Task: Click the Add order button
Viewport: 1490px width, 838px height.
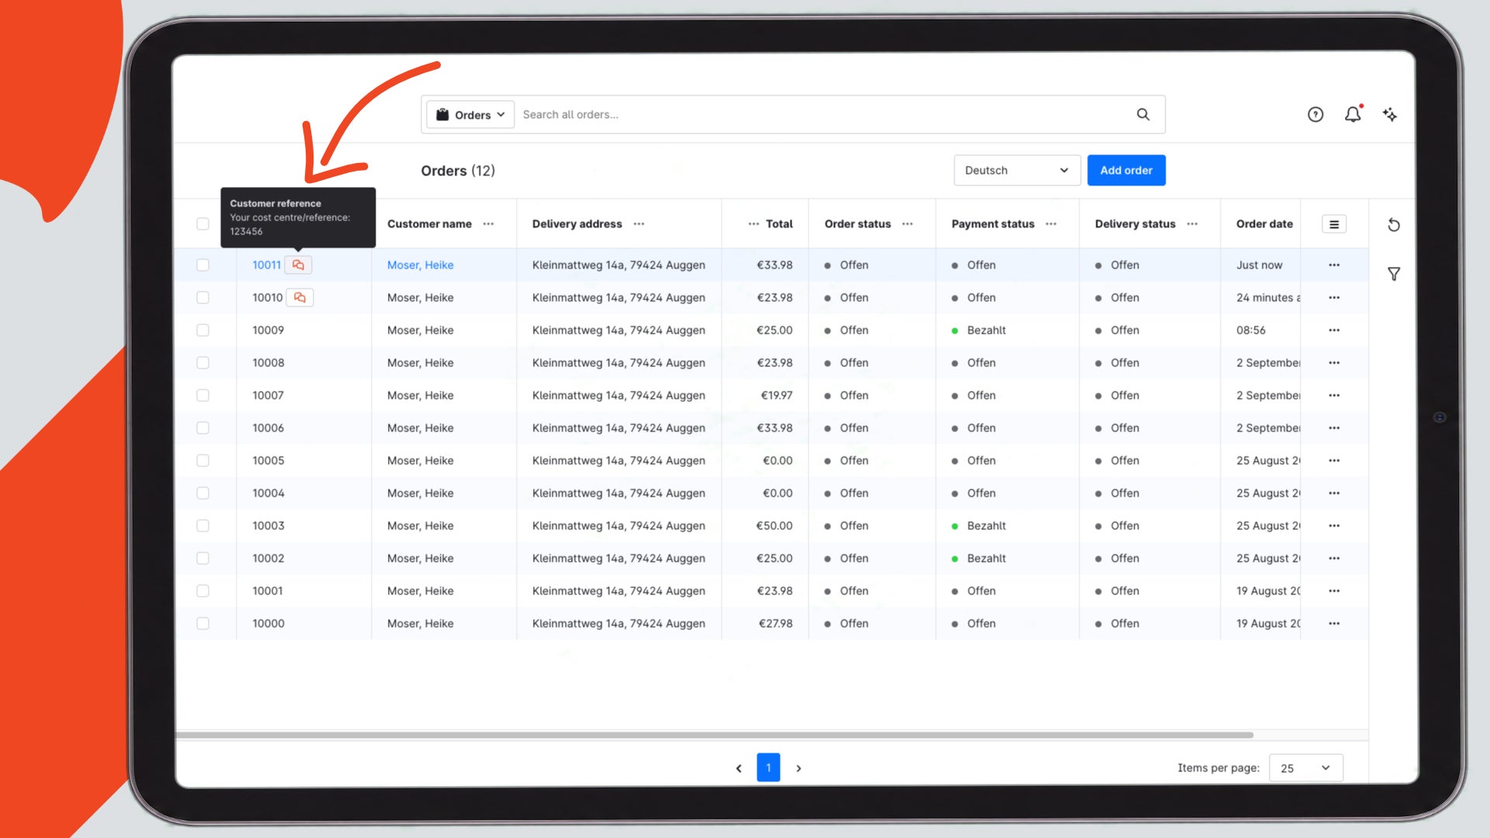Action: (1126, 171)
